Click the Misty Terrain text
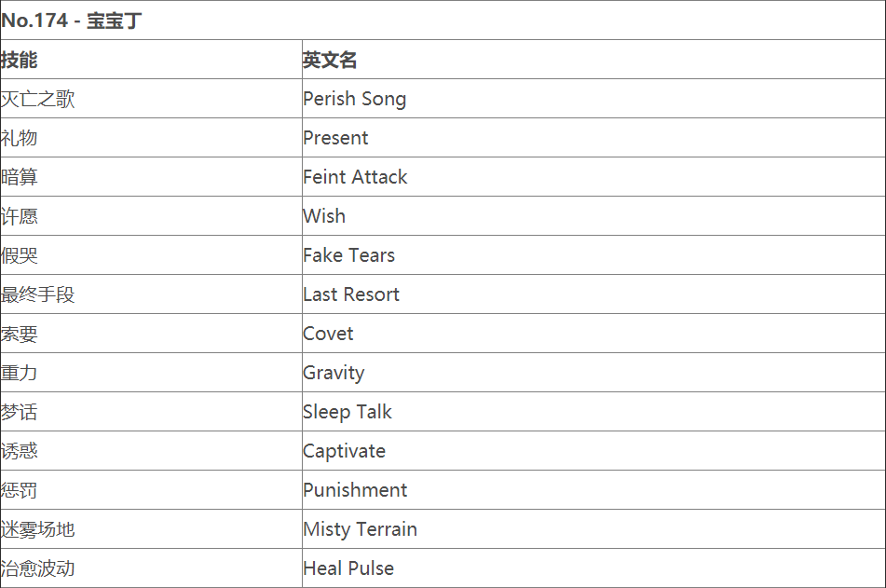This screenshot has height=588, width=886. pos(360,529)
